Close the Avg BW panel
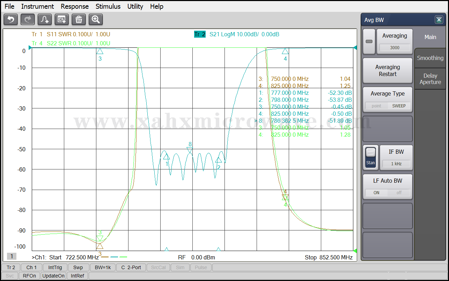 pos(439,20)
